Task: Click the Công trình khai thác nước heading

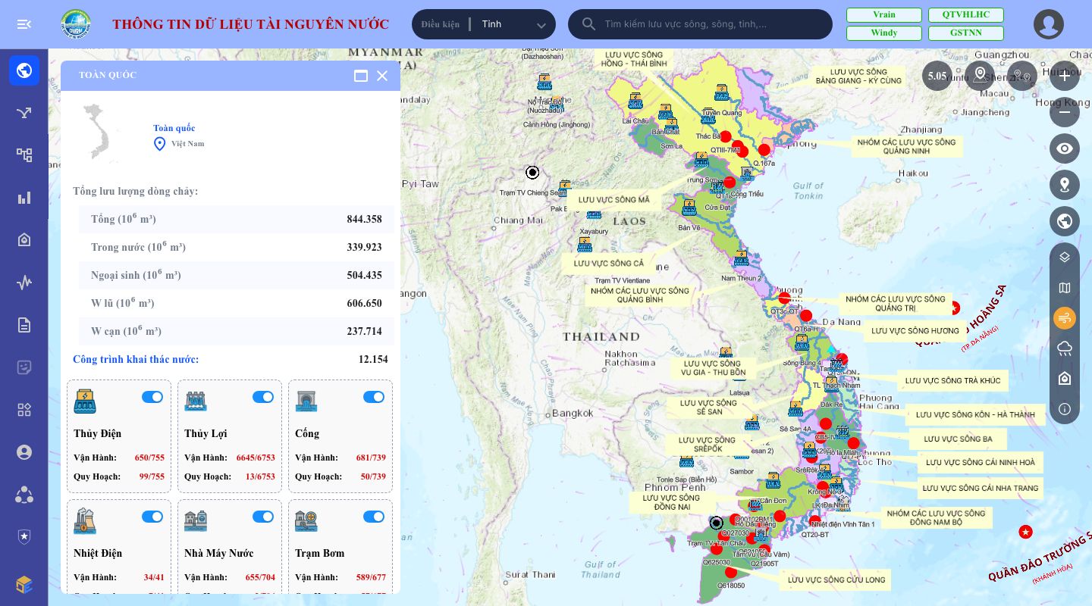Action: (x=136, y=360)
